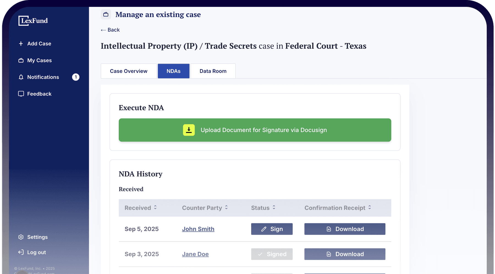
Task: Sort the Counter Party column
Action: 226,208
